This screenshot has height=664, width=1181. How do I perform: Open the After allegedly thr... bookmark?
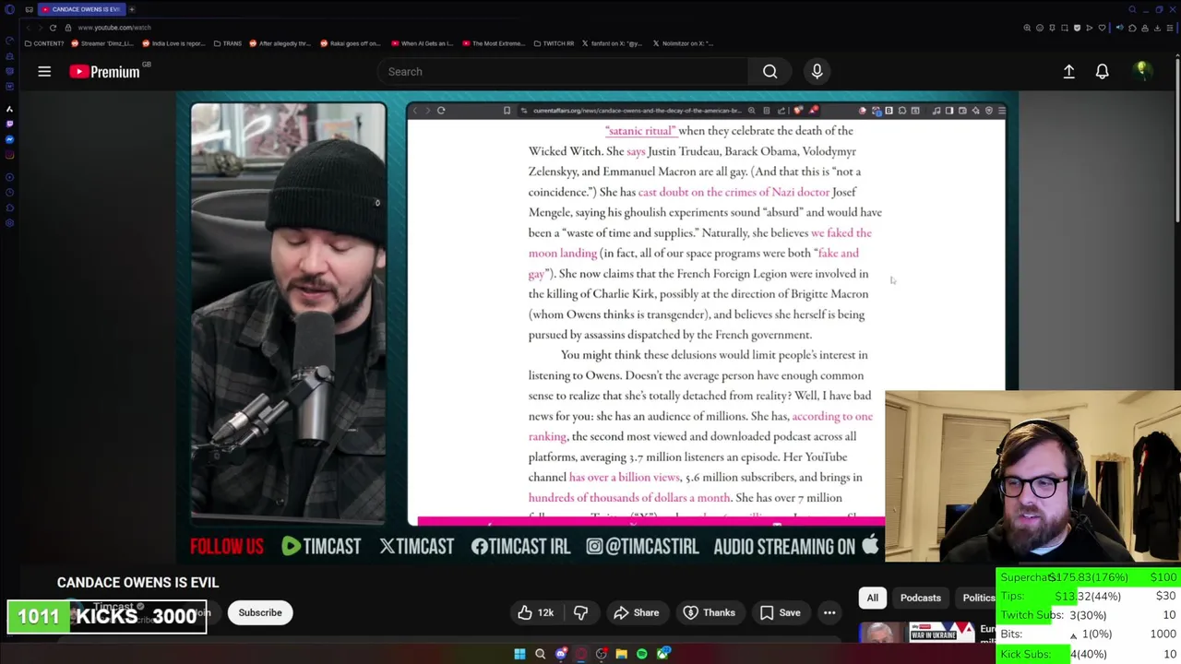pos(280,43)
